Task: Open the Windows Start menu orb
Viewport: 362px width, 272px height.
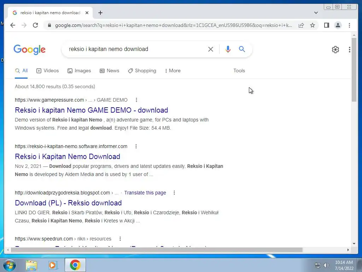Action: click(x=10, y=265)
